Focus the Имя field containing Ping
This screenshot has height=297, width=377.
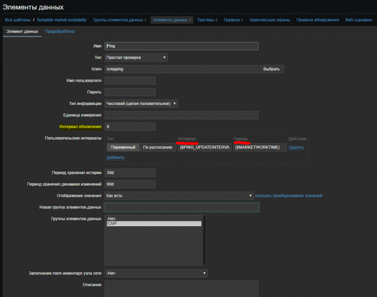[x=181, y=46]
